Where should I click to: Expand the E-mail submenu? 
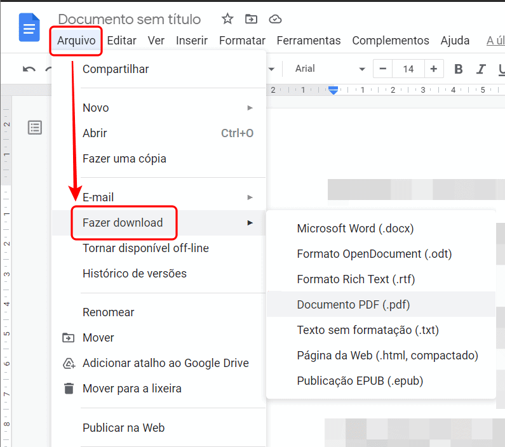click(x=159, y=197)
